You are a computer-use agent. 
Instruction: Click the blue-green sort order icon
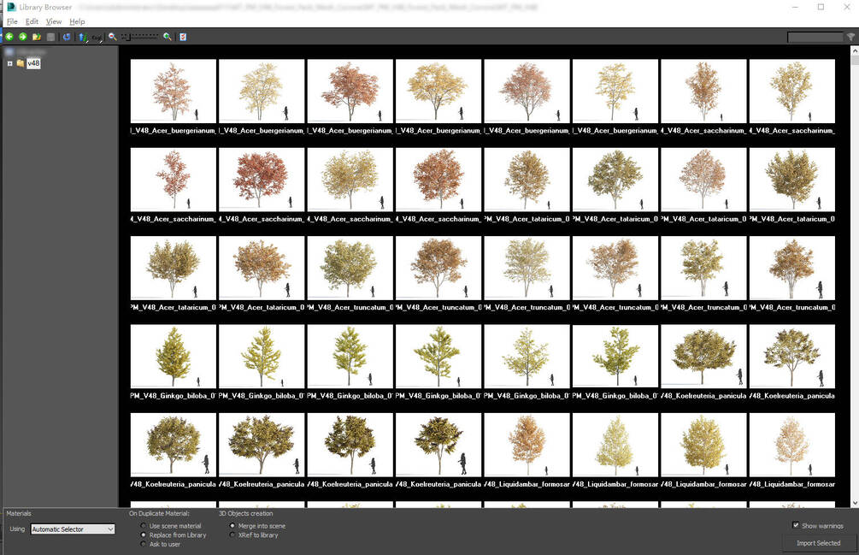pos(82,37)
